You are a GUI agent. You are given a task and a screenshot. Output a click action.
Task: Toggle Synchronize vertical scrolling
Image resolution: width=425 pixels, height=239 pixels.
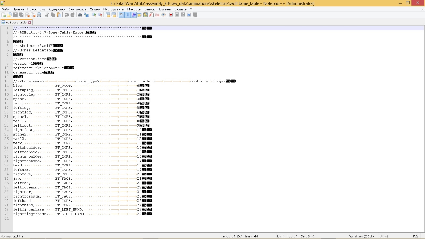coord(108,15)
